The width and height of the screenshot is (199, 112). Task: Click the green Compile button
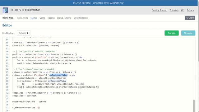click(171, 33)
